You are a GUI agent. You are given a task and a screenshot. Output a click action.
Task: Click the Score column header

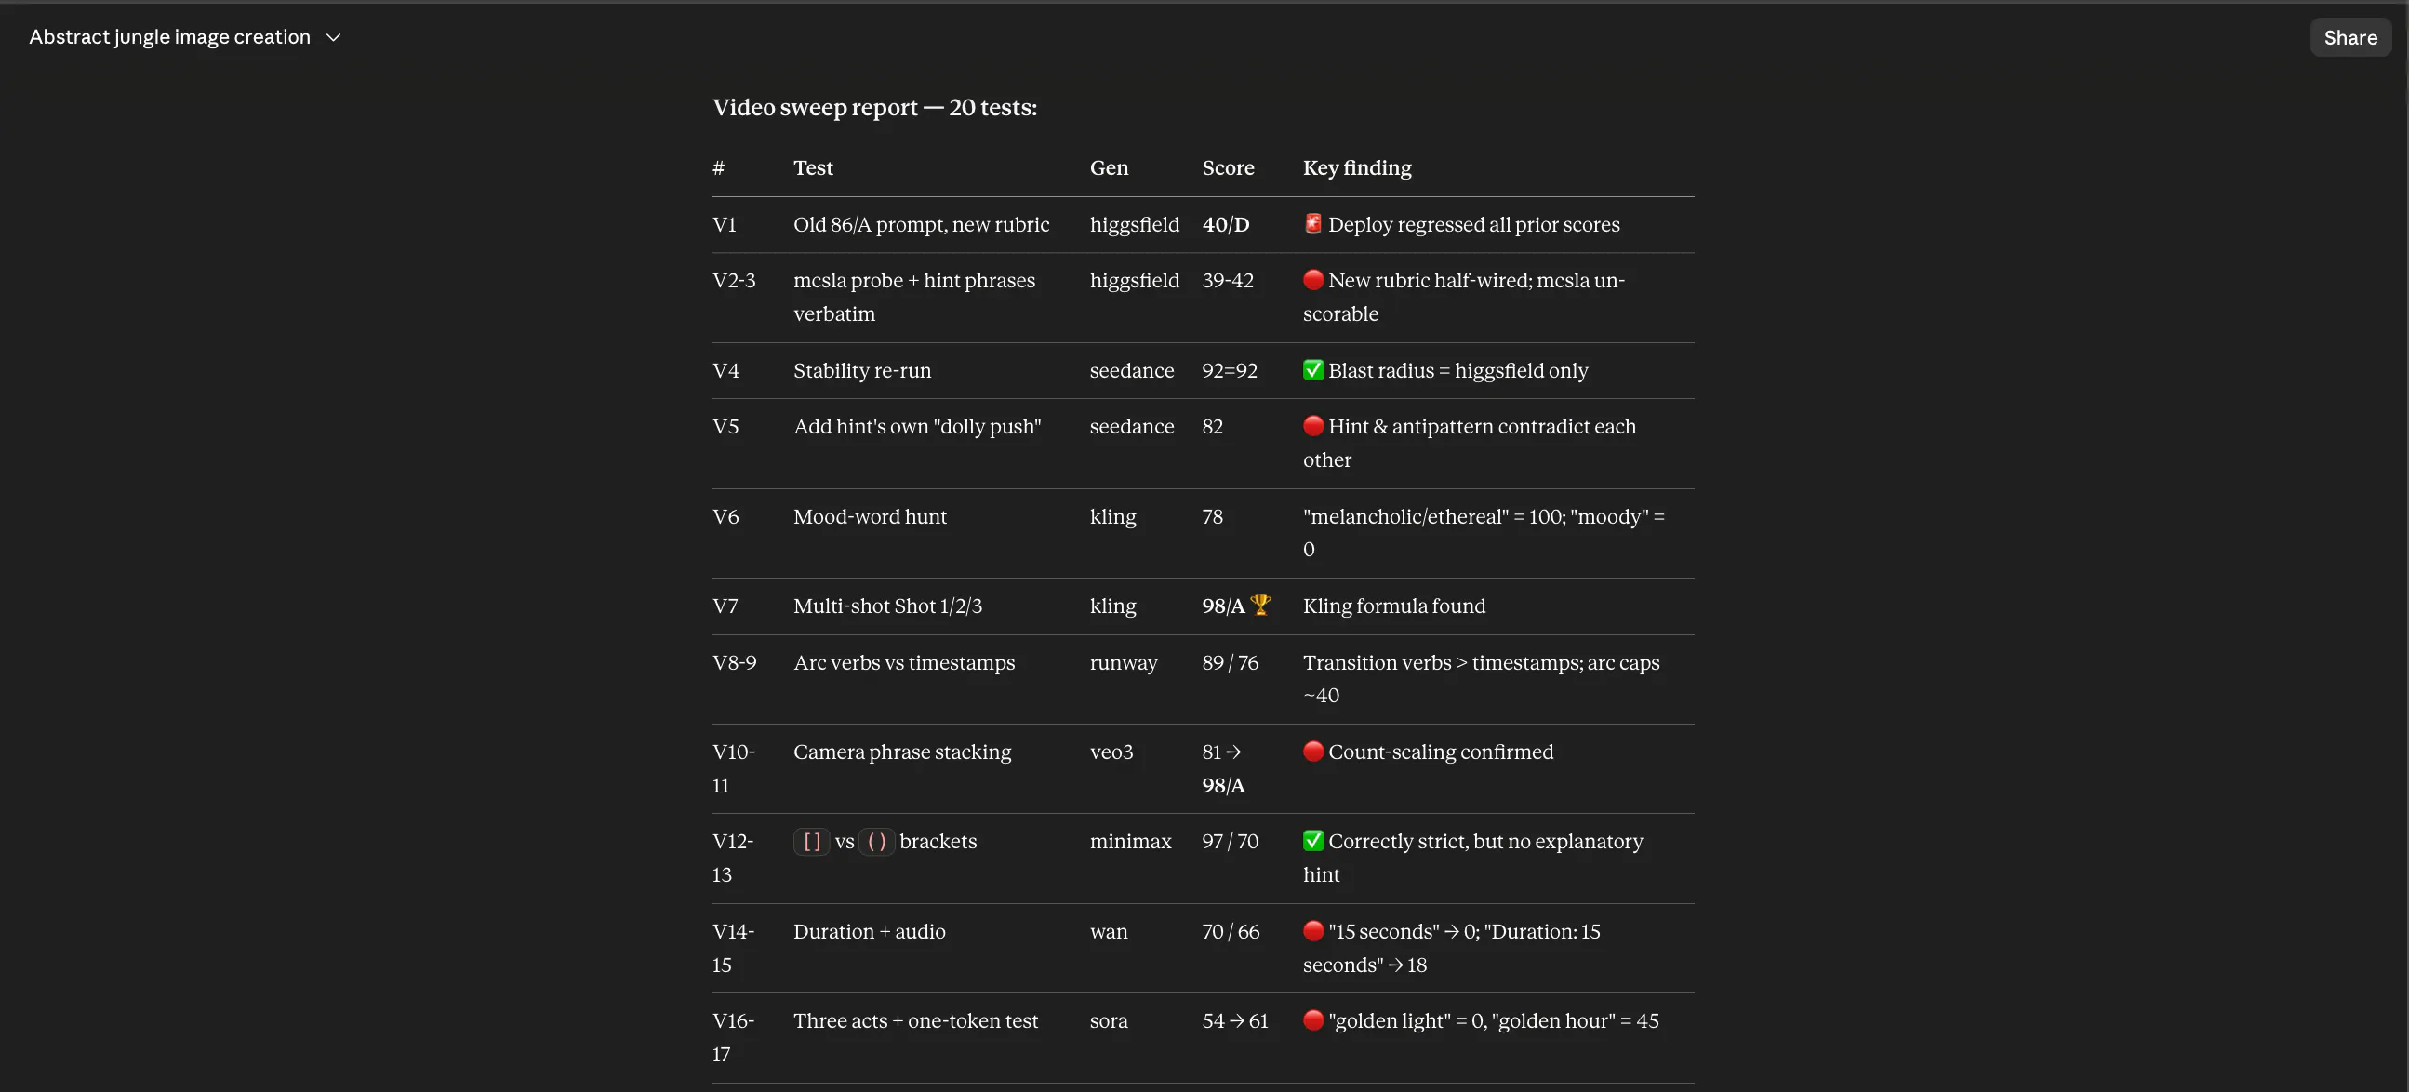click(x=1228, y=167)
